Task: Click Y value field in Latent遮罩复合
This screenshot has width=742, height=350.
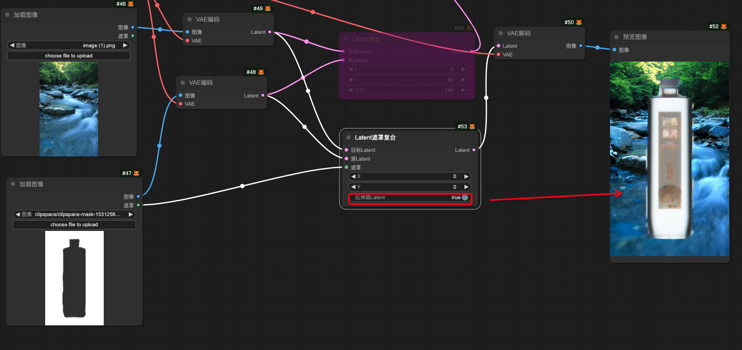Action: [x=410, y=187]
